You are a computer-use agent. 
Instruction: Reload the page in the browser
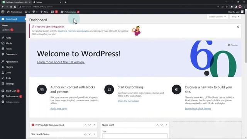click(11, 7)
